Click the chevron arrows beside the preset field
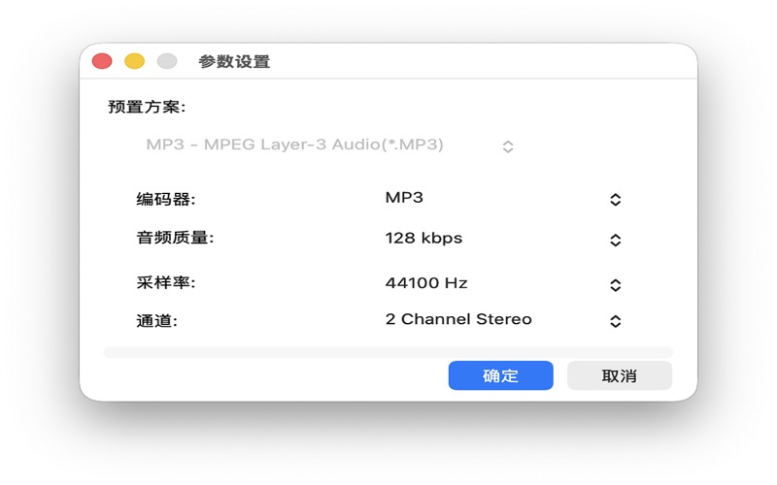This screenshot has height=485, width=777. 507,146
